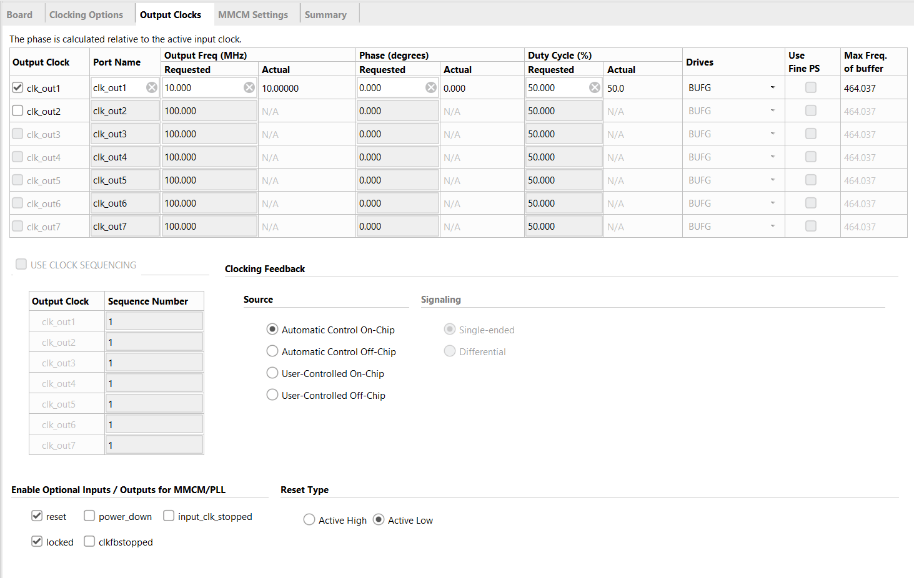
Task: Enable the clkfbstopped output
Action: point(89,541)
